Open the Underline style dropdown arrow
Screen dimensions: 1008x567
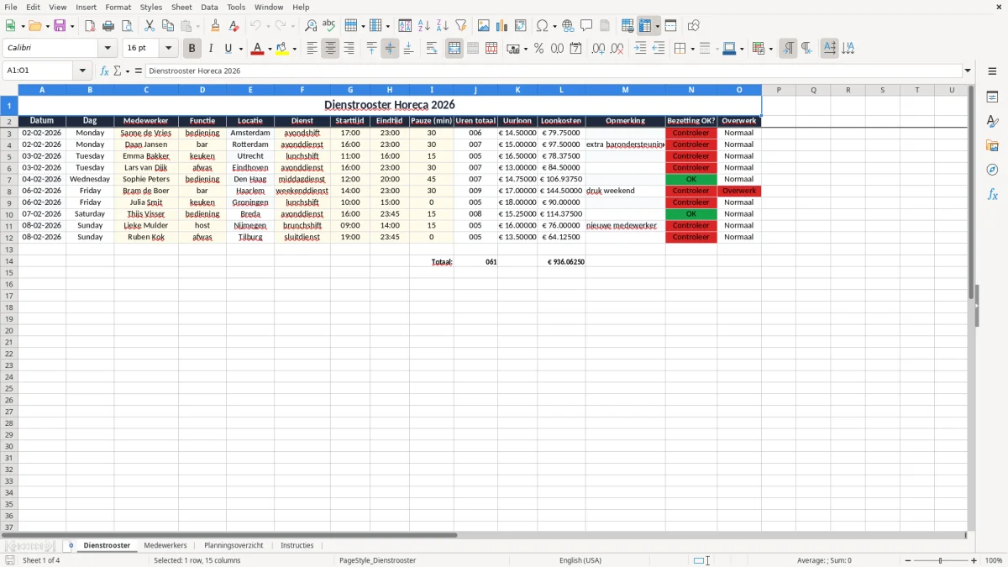(240, 49)
